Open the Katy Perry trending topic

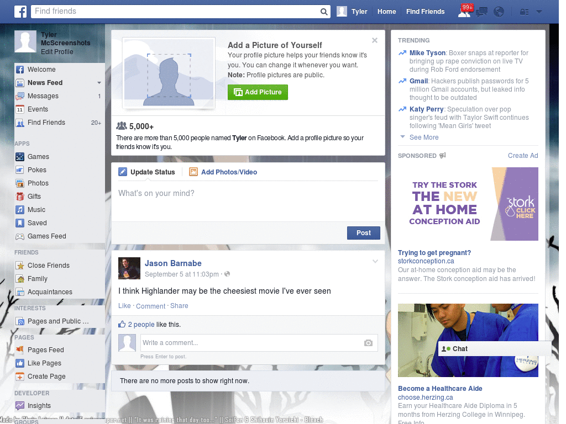click(426, 109)
